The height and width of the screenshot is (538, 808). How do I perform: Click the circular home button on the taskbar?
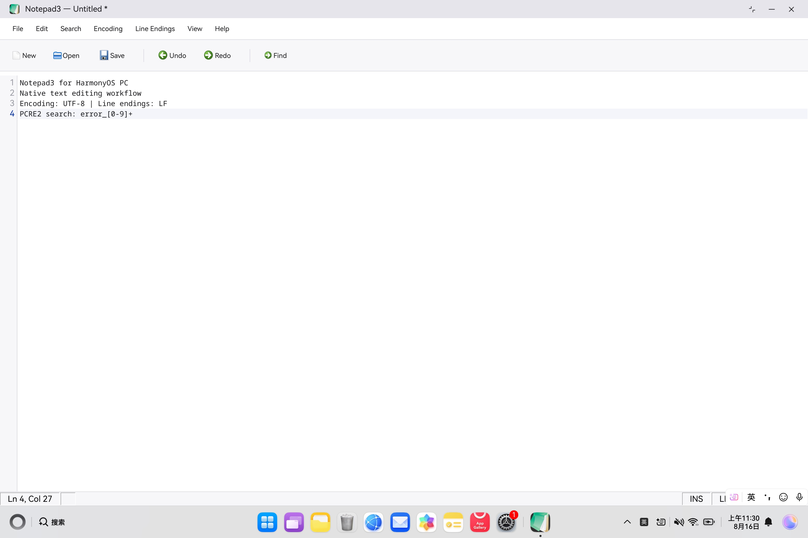(18, 522)
